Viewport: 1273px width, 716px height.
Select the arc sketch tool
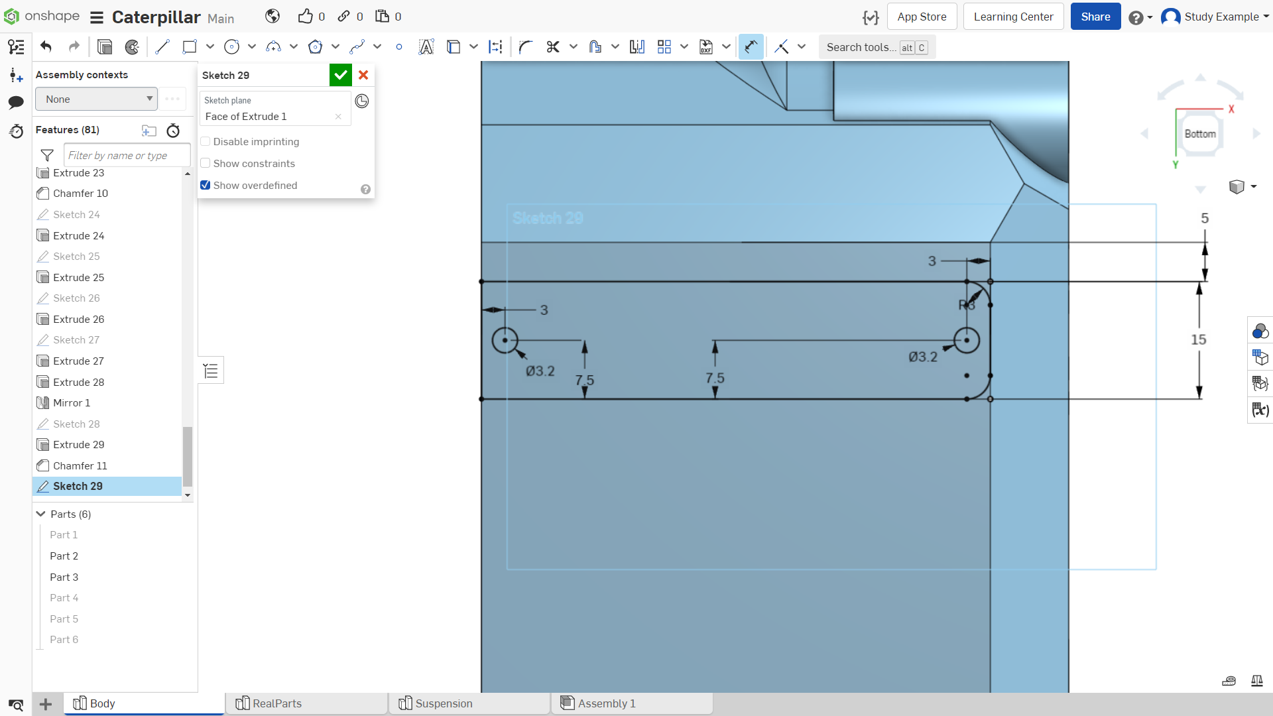273,46
